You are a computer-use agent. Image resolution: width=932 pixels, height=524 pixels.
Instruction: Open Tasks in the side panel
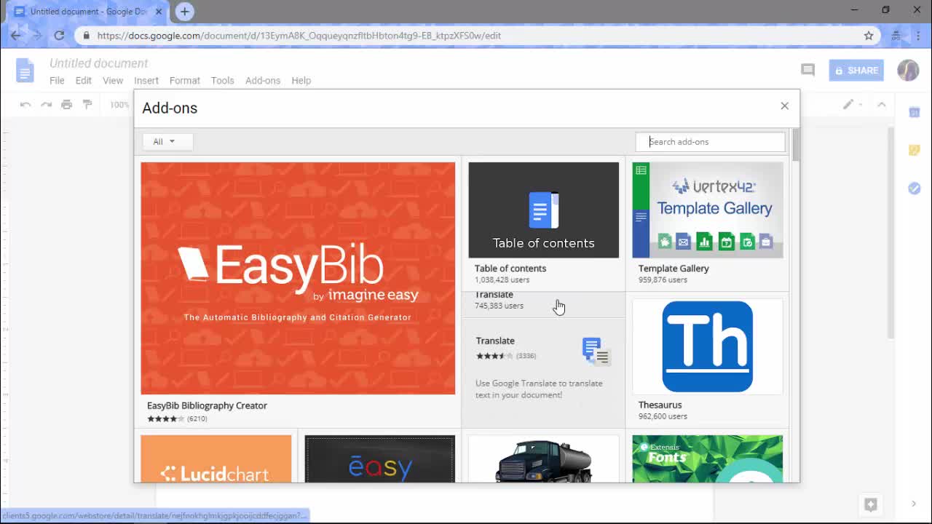pyautogui.click(x=915, y=188)
